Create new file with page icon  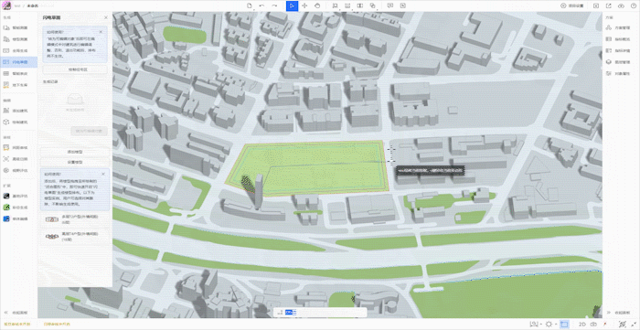(250, 5)
